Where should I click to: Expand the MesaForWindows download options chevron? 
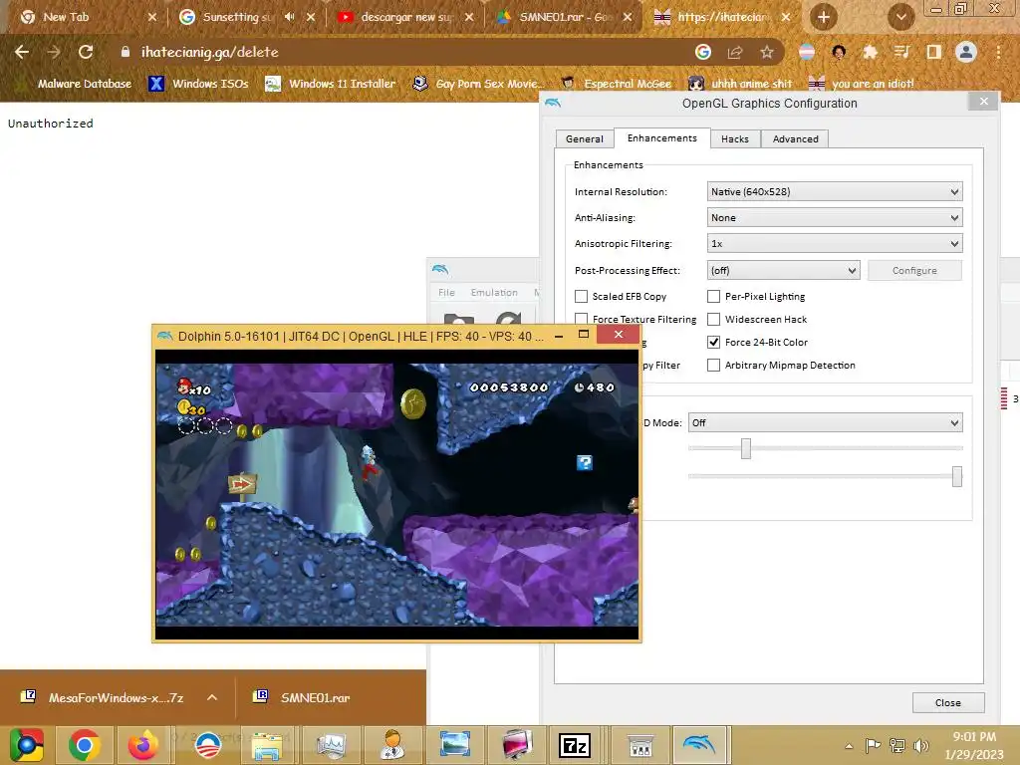point(212,697)
